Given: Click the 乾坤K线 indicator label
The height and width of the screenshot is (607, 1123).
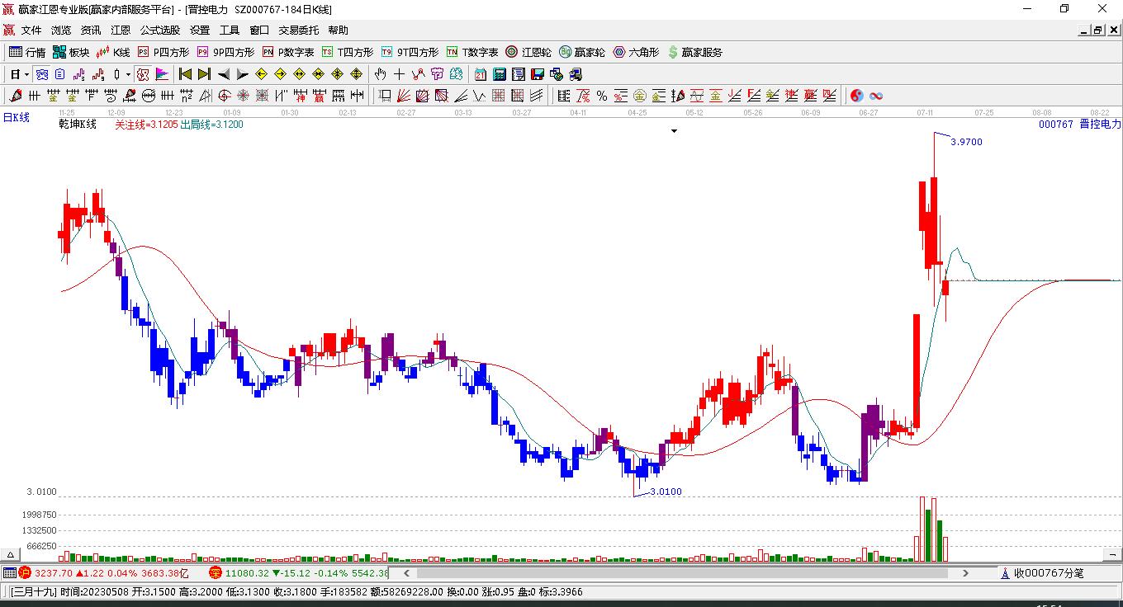Looking at the screenshot, I should click(78, 125).
